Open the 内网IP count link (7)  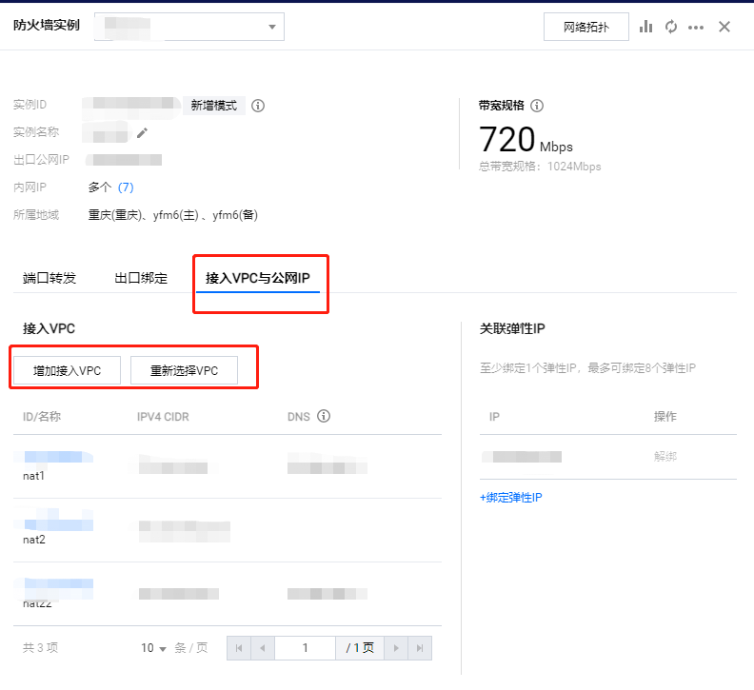126,187
